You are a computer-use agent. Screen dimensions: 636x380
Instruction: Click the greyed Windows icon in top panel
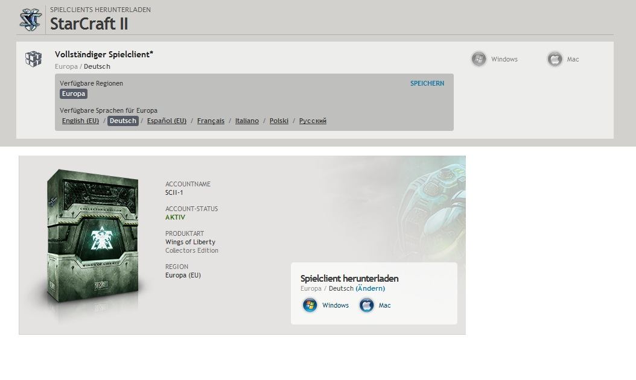(479, 59)
